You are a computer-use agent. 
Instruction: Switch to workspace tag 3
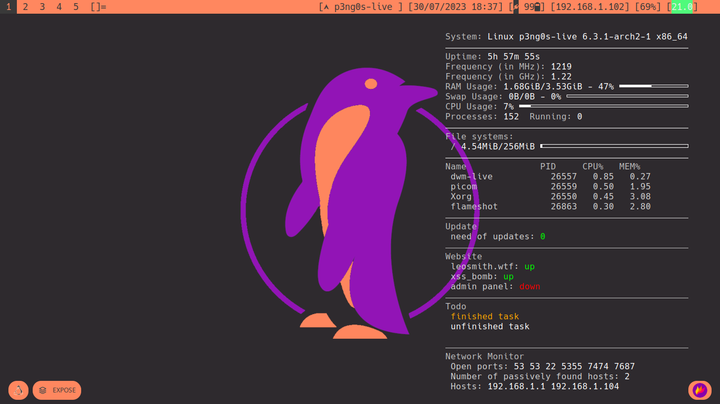click(x=42, y=7)
